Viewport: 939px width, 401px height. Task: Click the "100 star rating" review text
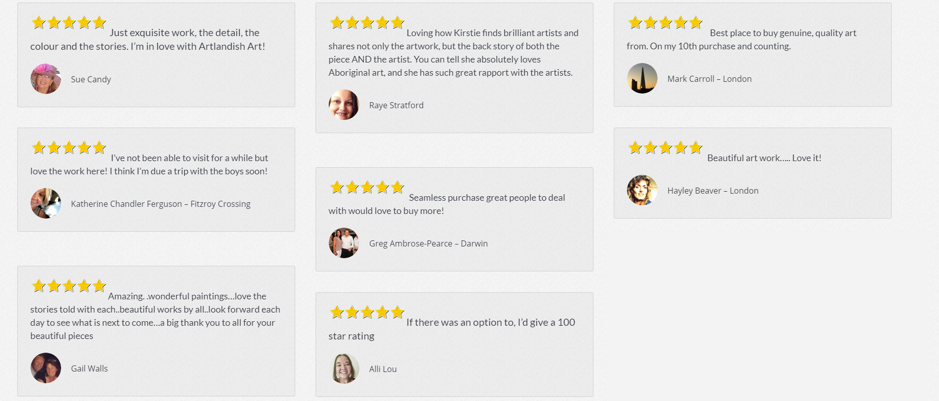pyautogui.click(x=490, y=323)
